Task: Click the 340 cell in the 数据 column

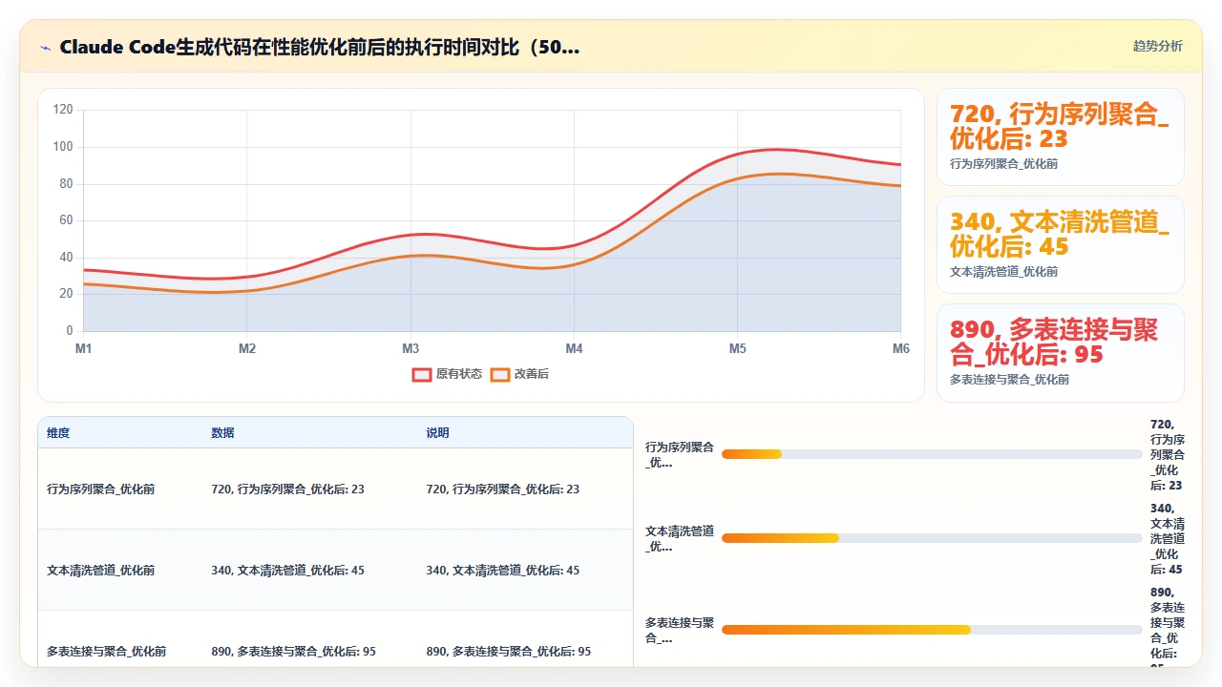Action: click(287, 571)
